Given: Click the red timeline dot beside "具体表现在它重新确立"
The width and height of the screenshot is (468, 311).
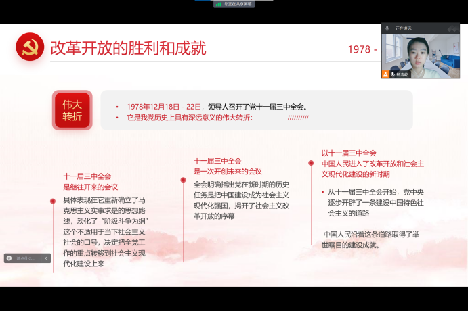Looking at the screenshot, I should [53, 201].
